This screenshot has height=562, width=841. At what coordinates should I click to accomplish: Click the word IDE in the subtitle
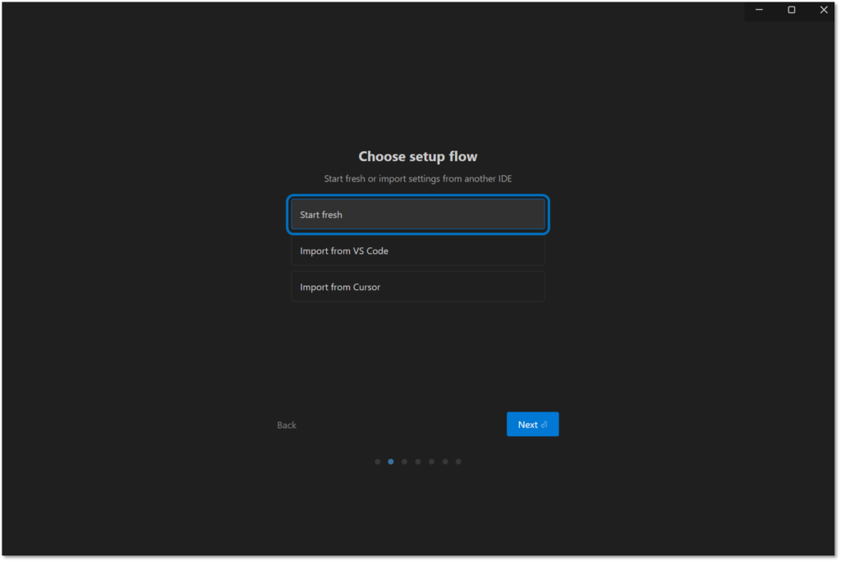point(503,178)
